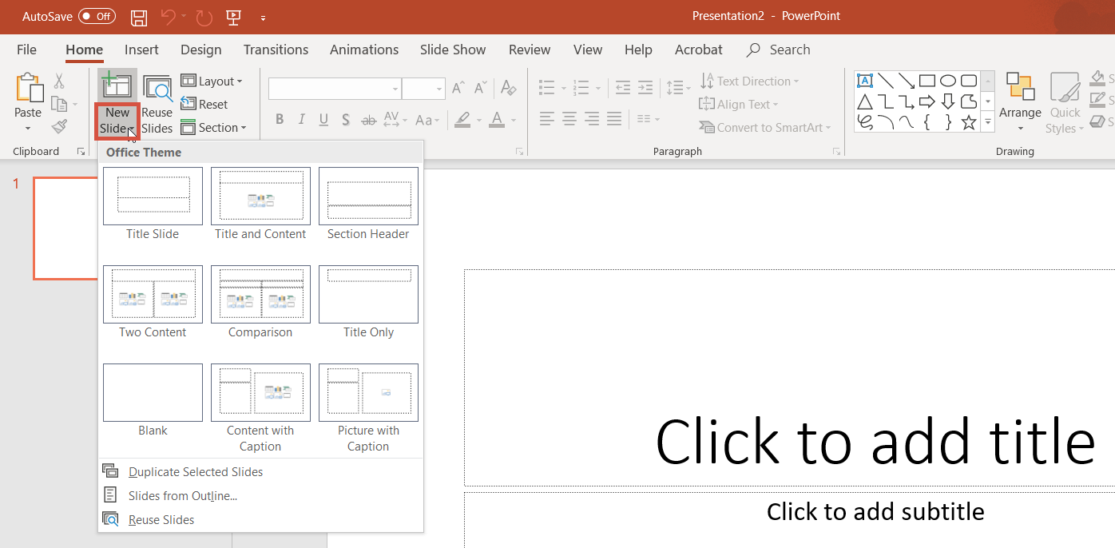This screenshot has height=548, width=1115.
Task: Open the font name combo box
Action: (x=334, y=88)
